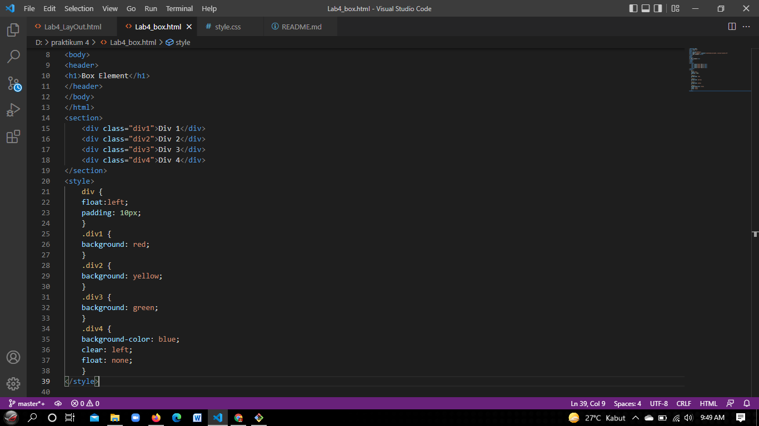Image resolution: width=759 pixels, height=426 pixels.
Task: Open the More Actions ellipsis menu
Action: coord(746,26)
